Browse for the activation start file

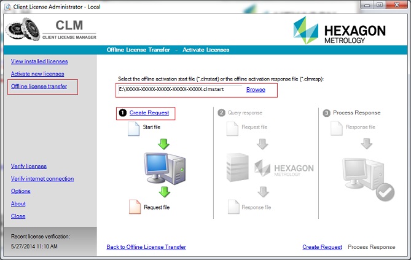coord(256,90)
